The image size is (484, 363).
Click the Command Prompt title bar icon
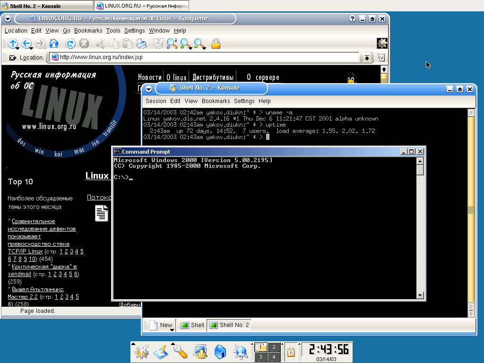pos(117,151)
